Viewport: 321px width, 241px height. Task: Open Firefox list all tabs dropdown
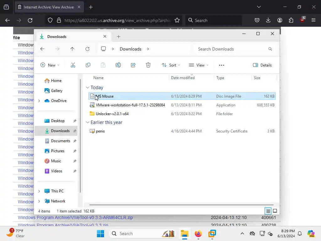259,7
